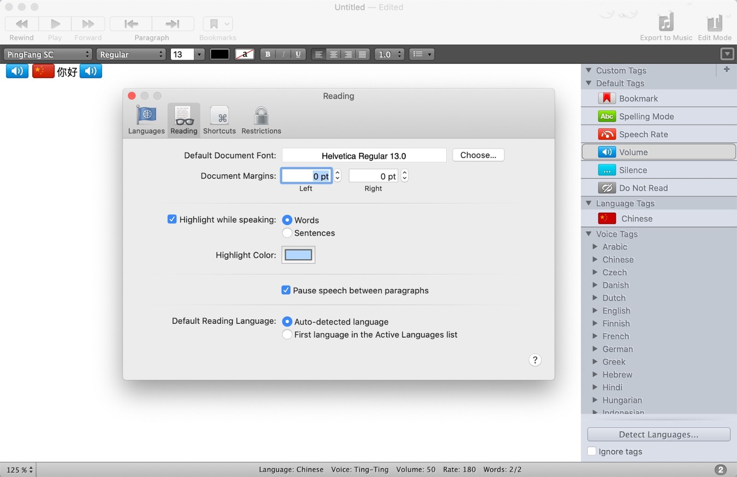Image resolution: width=737 pixels, height=477 pixels.
Task: Skip ahead with the Forward button
Action: [88, 24]
